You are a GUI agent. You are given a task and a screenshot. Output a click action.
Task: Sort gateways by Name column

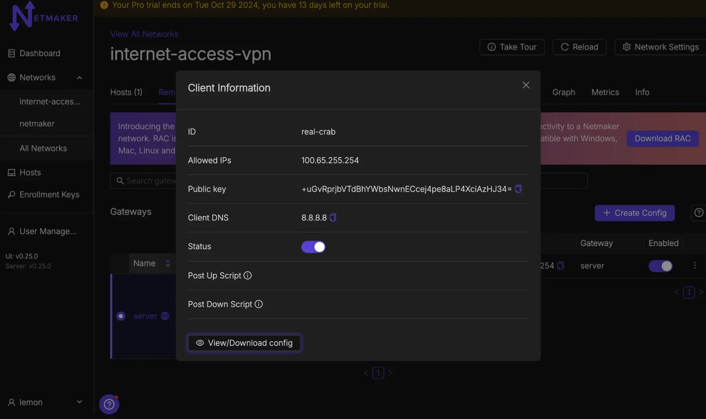tap(167, 263)
